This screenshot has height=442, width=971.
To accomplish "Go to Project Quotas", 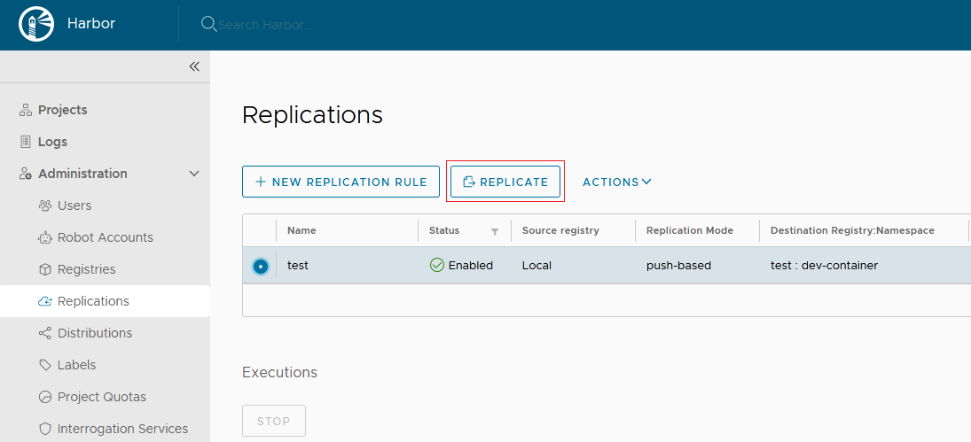I will (101, 397).
